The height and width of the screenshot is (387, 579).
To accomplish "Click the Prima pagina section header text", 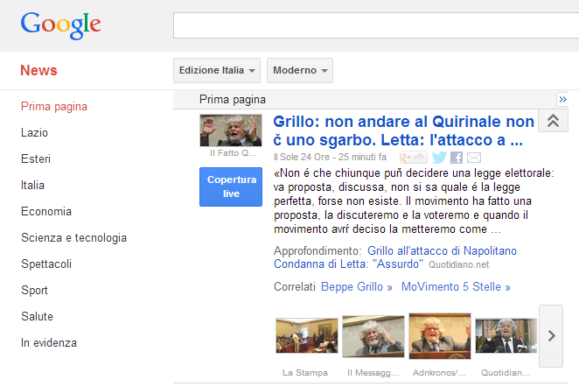I will pos(233,100).
